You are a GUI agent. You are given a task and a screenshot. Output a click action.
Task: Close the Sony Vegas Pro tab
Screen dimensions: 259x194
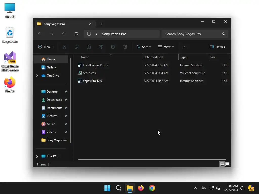(90, 24)
